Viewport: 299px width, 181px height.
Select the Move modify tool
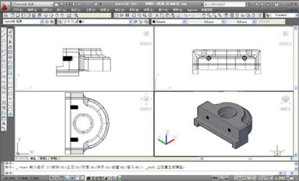click(x=10, y=57)
